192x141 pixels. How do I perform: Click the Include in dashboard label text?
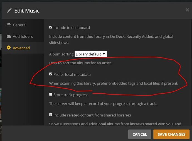[x=72, y=28]
